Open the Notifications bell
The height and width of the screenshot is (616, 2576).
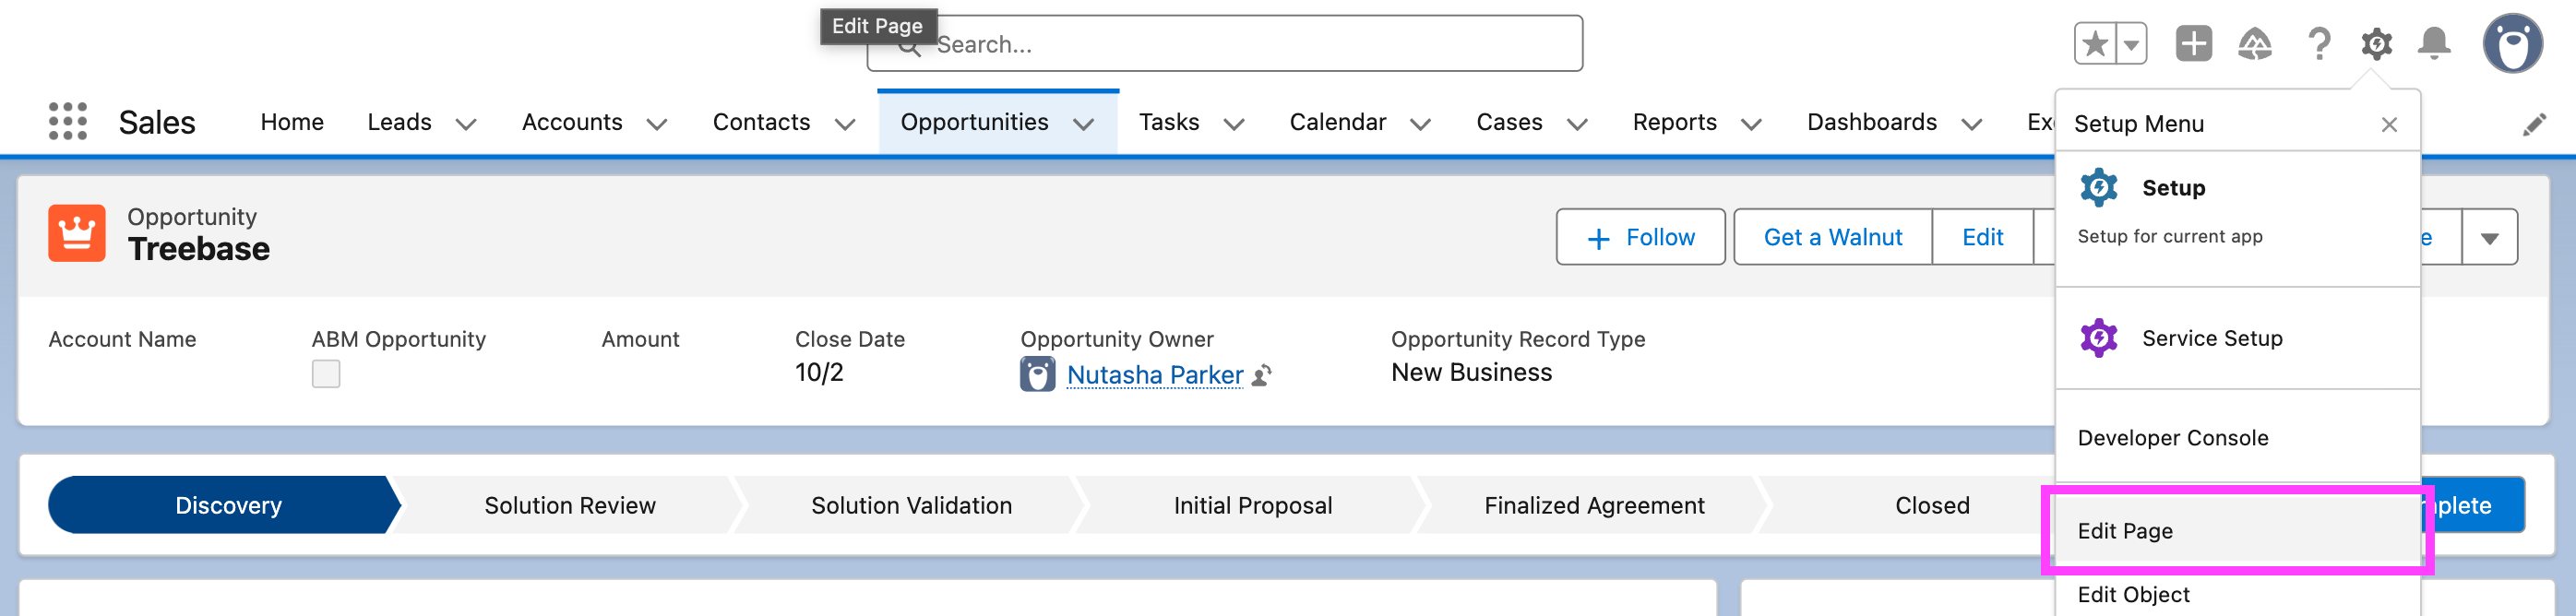tap(2434, 44)
